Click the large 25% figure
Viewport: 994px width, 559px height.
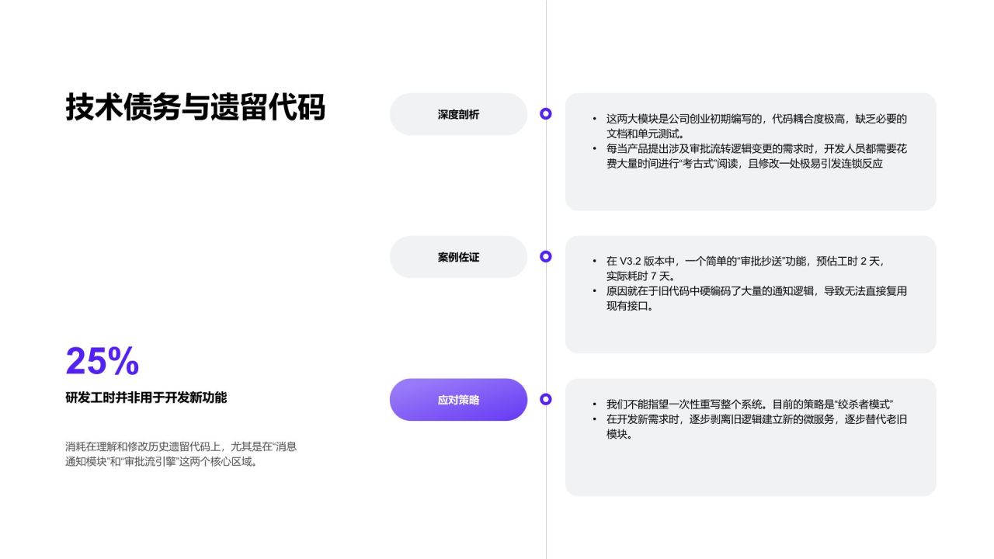pyautogui.click(x=103, y=361)
